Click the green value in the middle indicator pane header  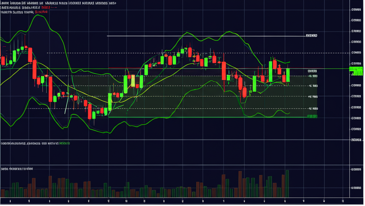tap(65, 143)
